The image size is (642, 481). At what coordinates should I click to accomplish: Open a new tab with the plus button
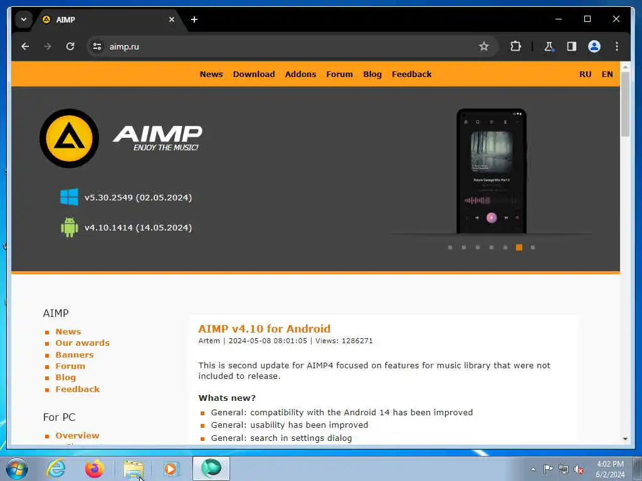194,19
